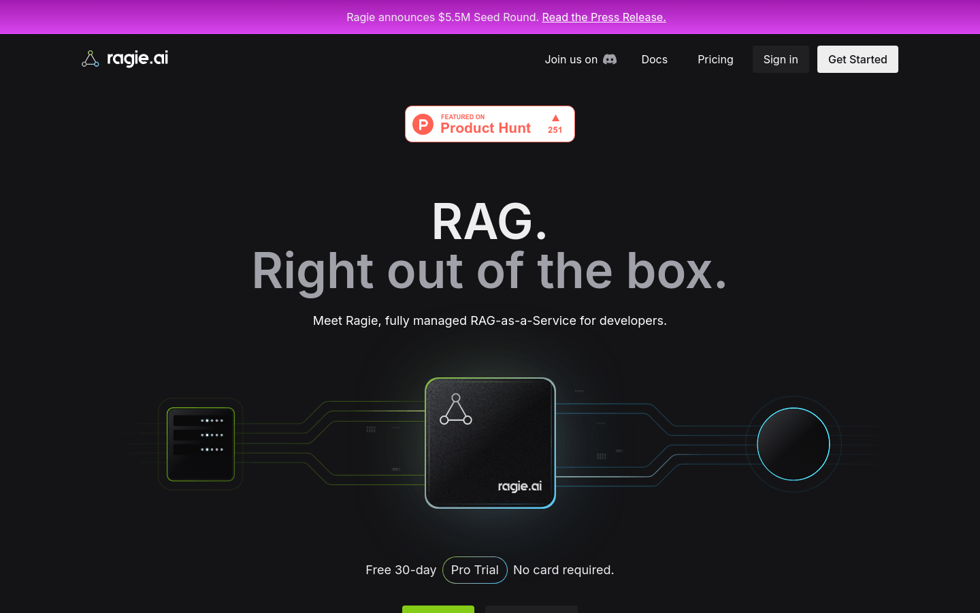Click the Sign in button
Image resolution: width=980 pixels, height=613 pixels.
pos(781,59)
